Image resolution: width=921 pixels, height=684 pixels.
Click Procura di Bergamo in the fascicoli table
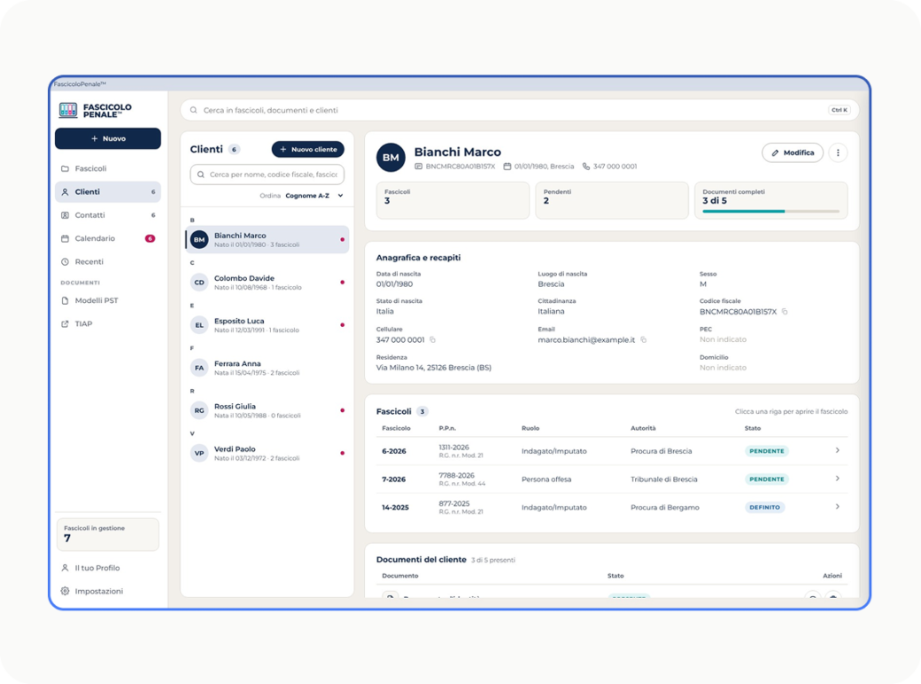click(665, 507)
